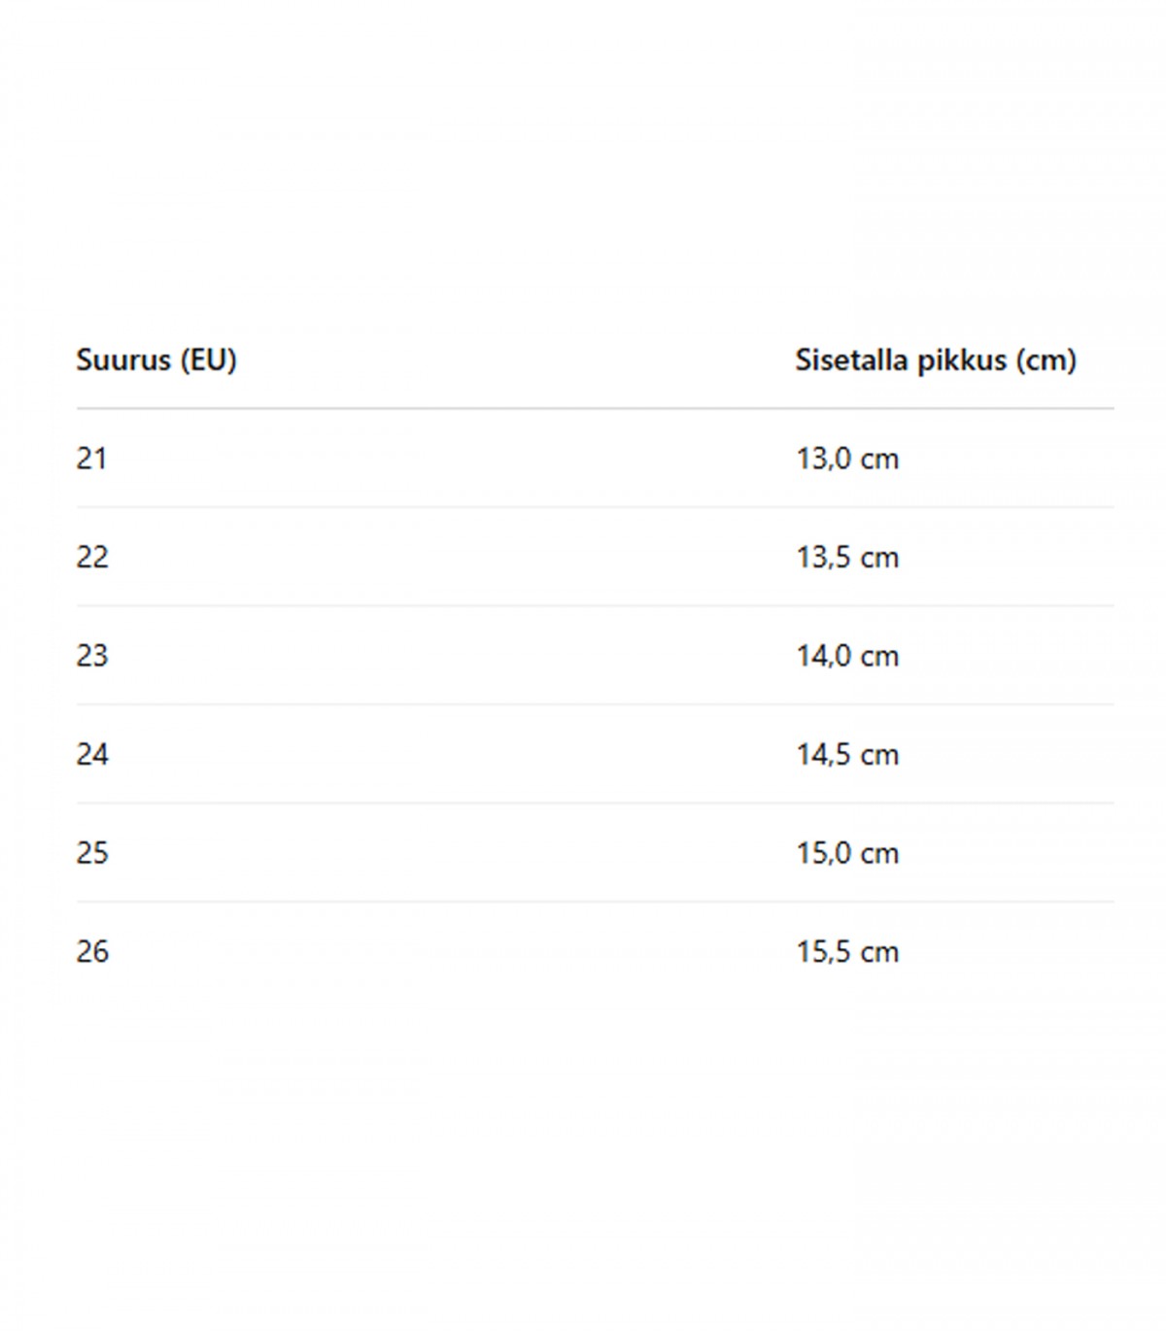This screenshot has height=1333, width=1166.
Task: Click the word pikkus in header
Action: (964, 360)
